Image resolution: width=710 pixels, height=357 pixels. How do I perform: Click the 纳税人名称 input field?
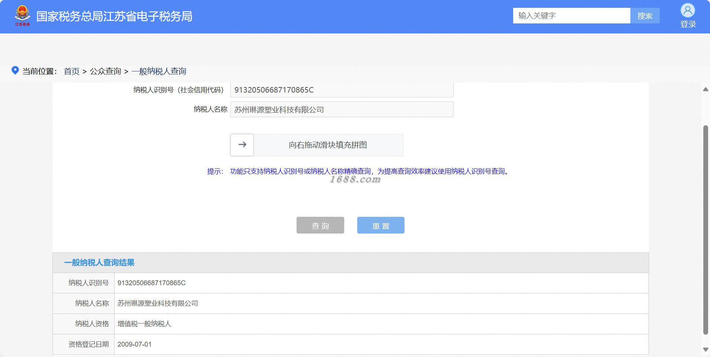coord(342,109)
